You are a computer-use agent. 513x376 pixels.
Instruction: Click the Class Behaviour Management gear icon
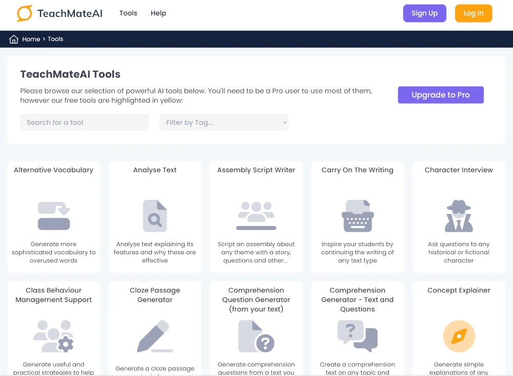click(53, 336)
